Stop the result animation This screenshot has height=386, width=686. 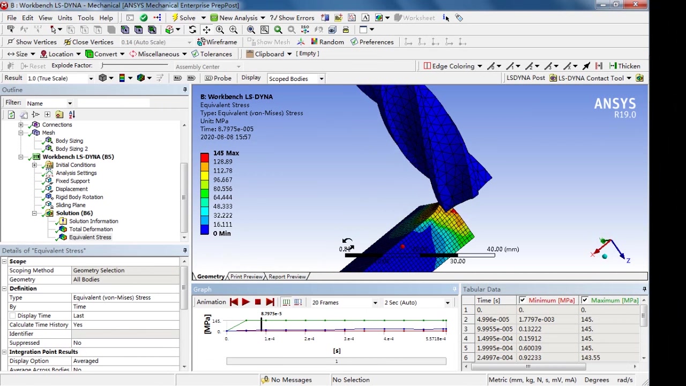point(258,302)
